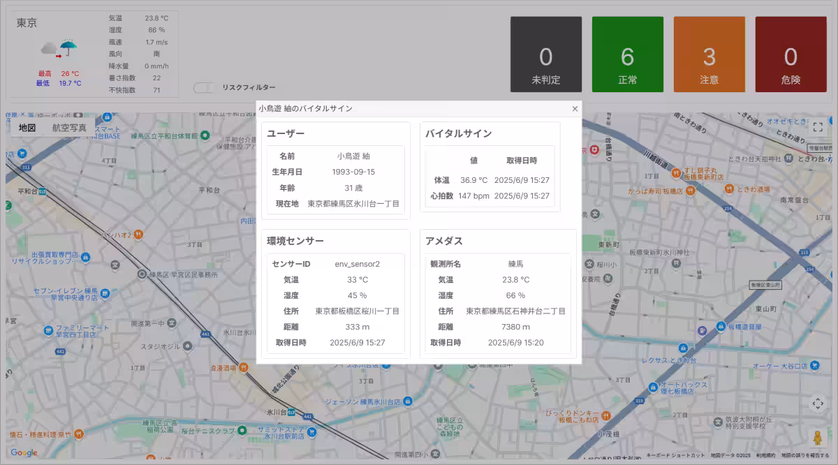Toggle the リスクフィルター switch
838x465 pixels.
pyautogui.click(x=204, y=88)
